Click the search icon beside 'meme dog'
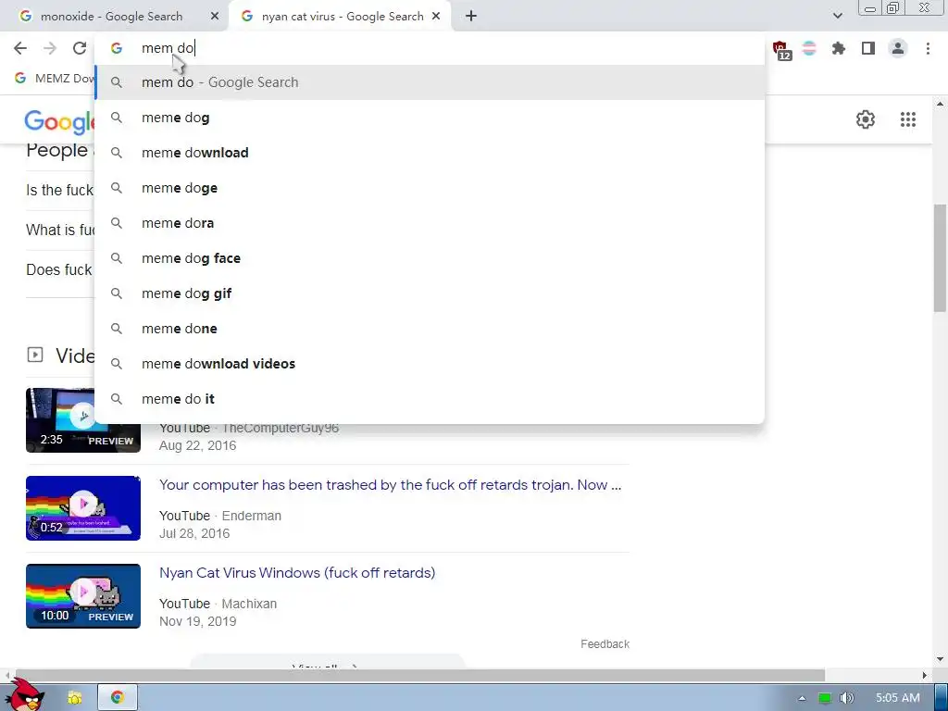Viewport: 948px width, 711px height. point(116,118)
